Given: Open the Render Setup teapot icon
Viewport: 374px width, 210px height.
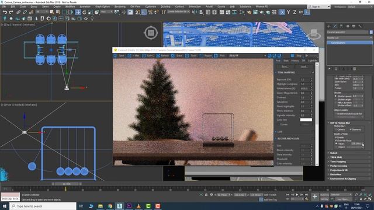Looking at the screenshot, I should 250,12.
